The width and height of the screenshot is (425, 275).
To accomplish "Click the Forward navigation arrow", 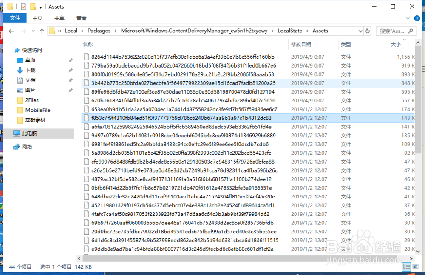I will coord(23,31).
